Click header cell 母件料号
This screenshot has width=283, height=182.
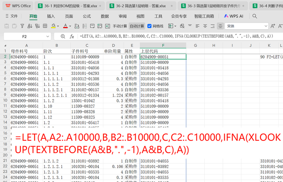[27, 51]
